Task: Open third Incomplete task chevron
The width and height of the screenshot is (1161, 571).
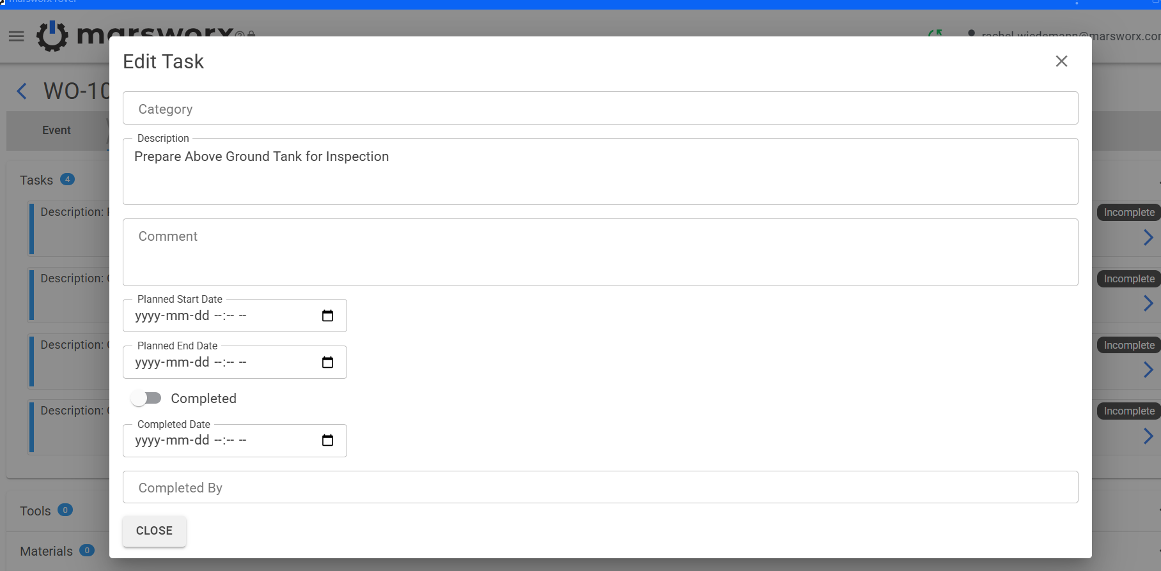Action: (1148, 370)
